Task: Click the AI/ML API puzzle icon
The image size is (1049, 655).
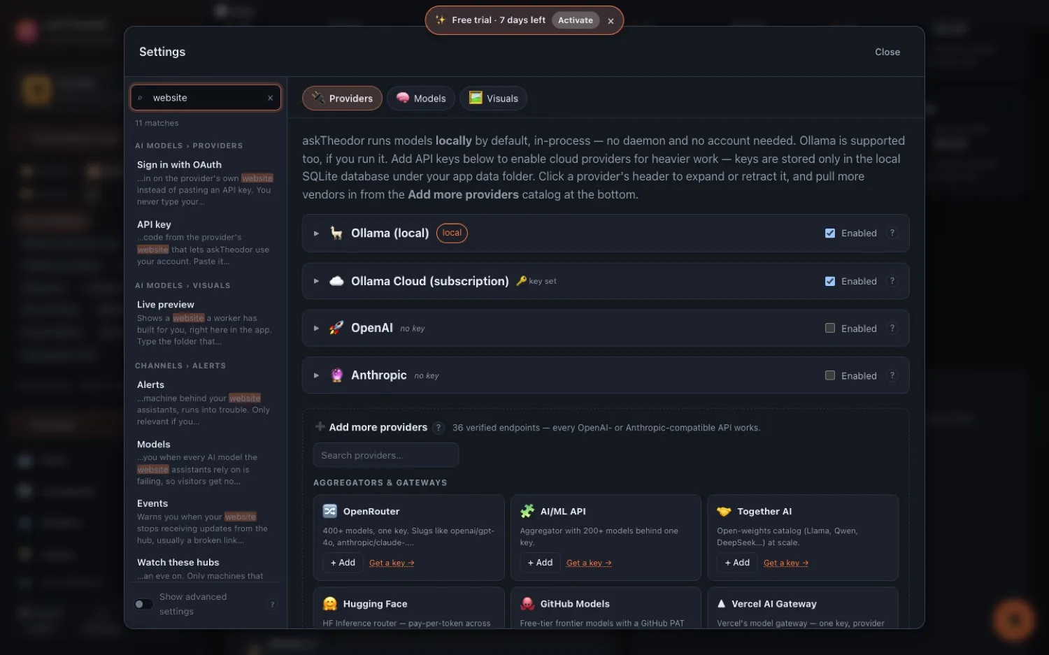Action: (527, 511)
